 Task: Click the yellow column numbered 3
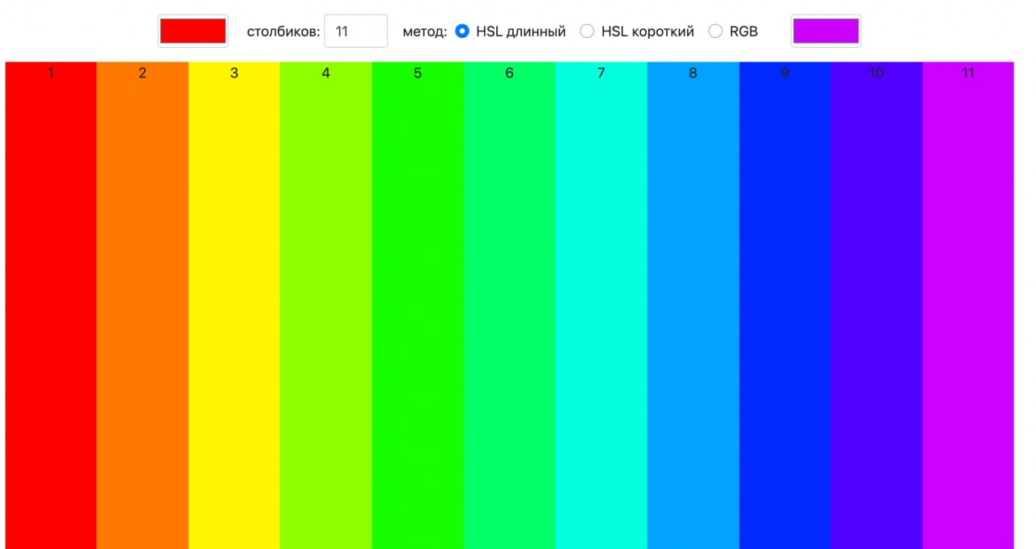pyautogui.click(x=234, y=306)
